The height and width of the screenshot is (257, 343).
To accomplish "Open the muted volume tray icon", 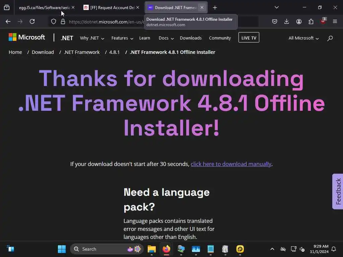I will tap(302, 249).
